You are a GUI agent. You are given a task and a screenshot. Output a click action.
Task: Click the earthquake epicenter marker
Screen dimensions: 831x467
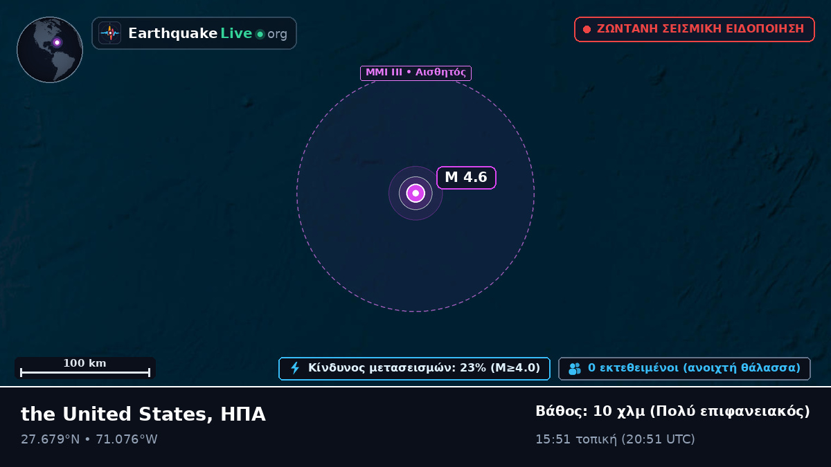[x=415, y=193]
